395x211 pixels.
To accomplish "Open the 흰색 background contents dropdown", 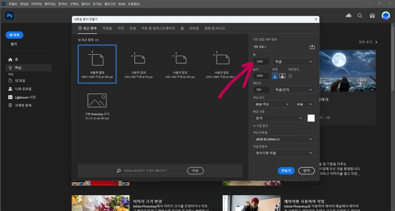I will coord(278,118).
